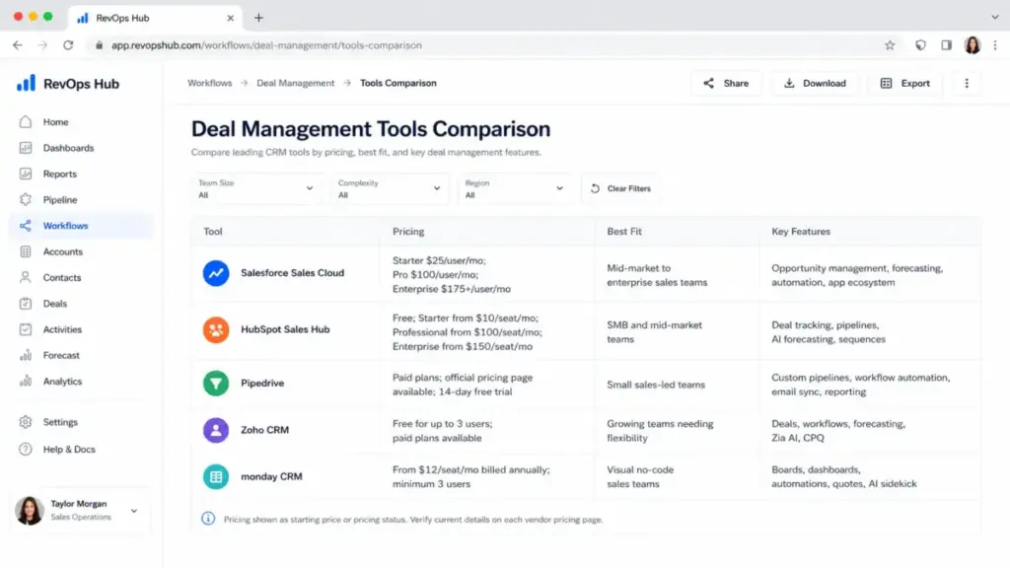1010x568 pixels.
Task: Go back with the browser arrow
Action: pos(18,45)
